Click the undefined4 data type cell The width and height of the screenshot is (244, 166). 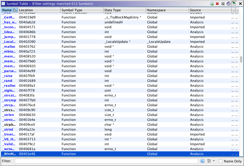114,22
